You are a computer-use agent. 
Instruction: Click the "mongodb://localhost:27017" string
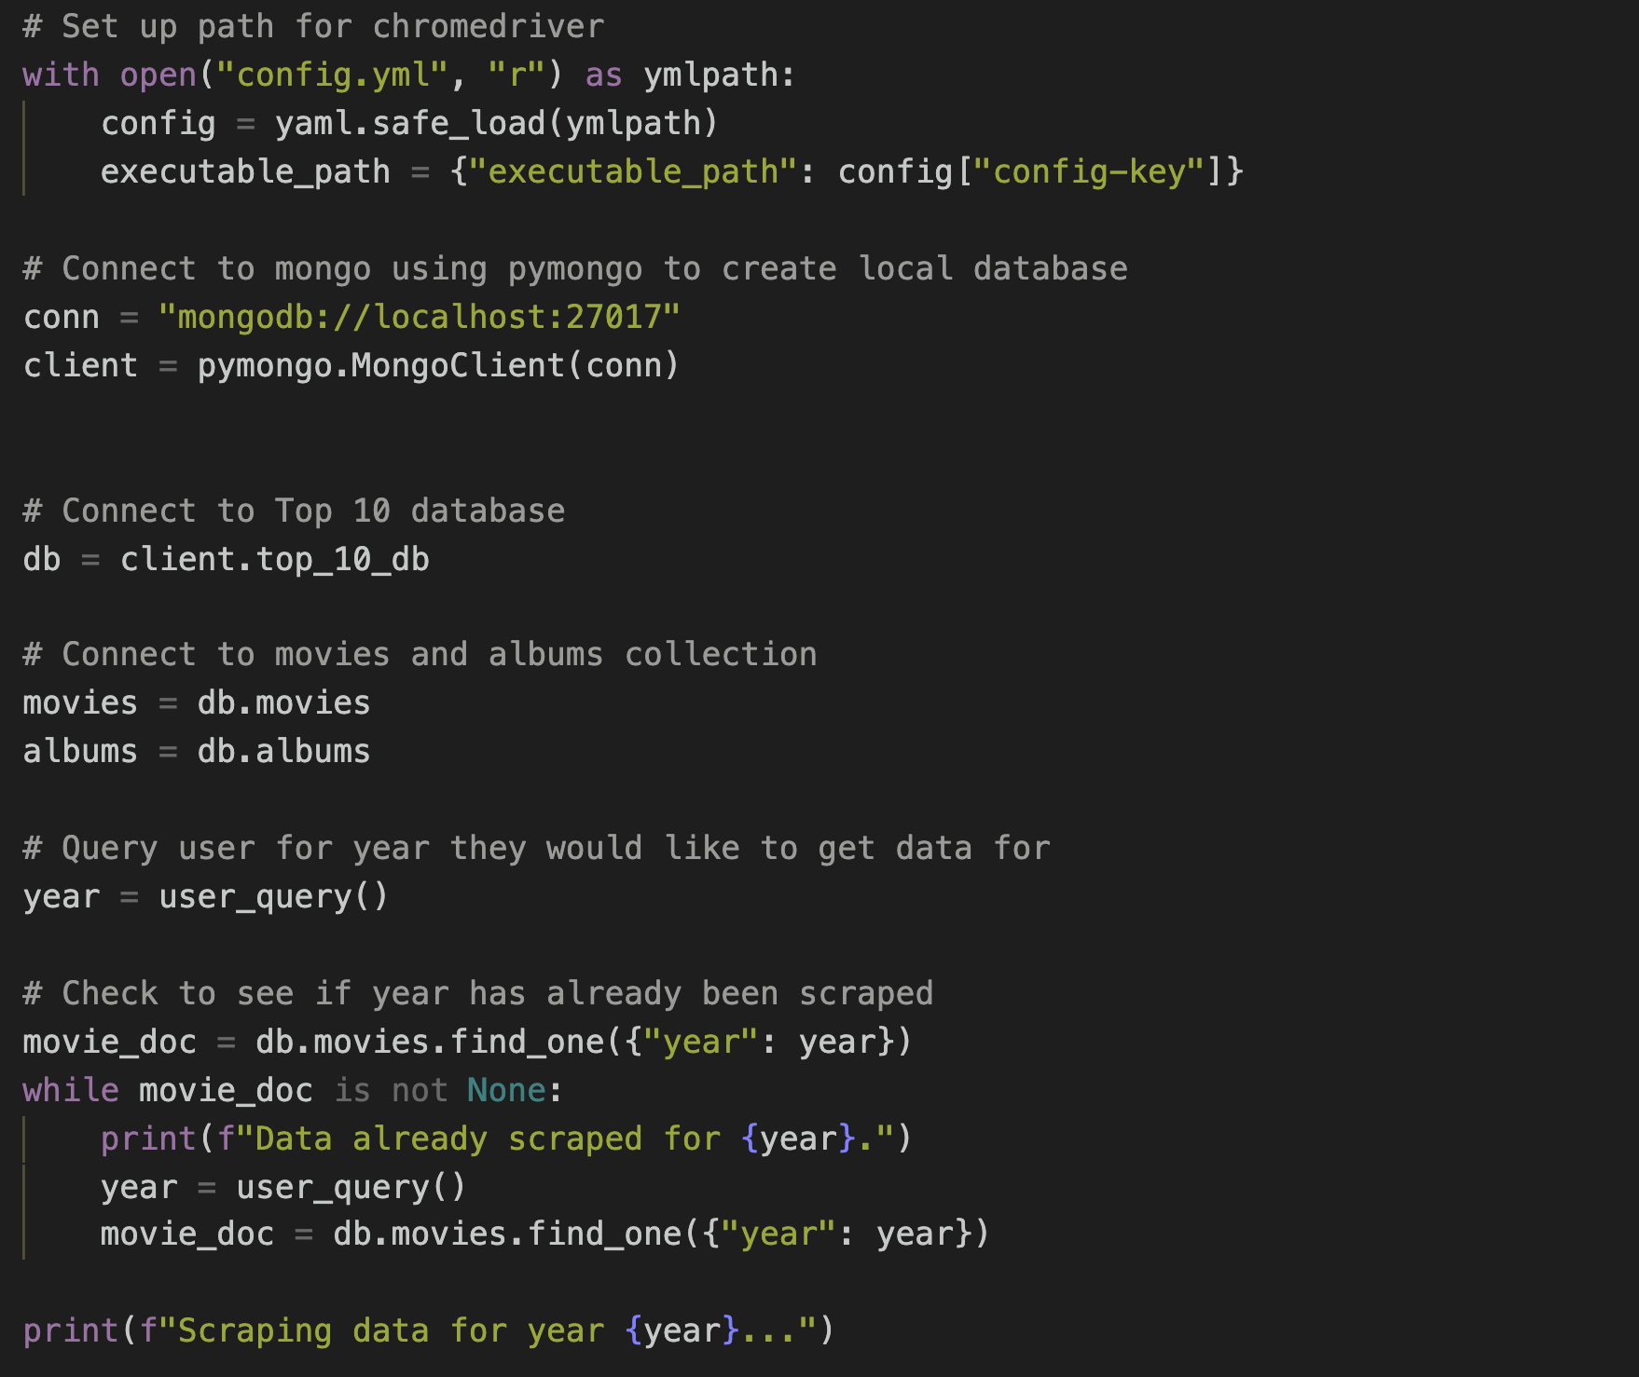[x=420, y=317]
